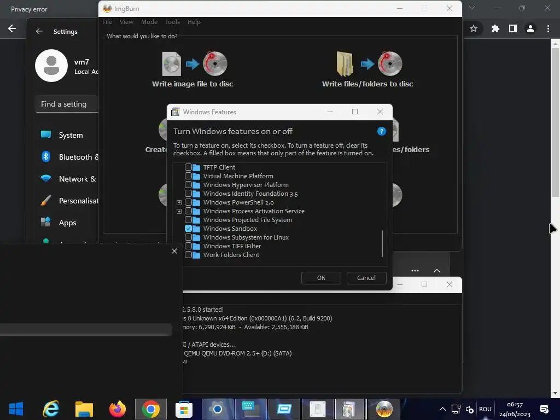Click the vm7 user avatar in Settings
Image resolution: width=560 pixels, height=420 pixels.
[x=51, y=66]
